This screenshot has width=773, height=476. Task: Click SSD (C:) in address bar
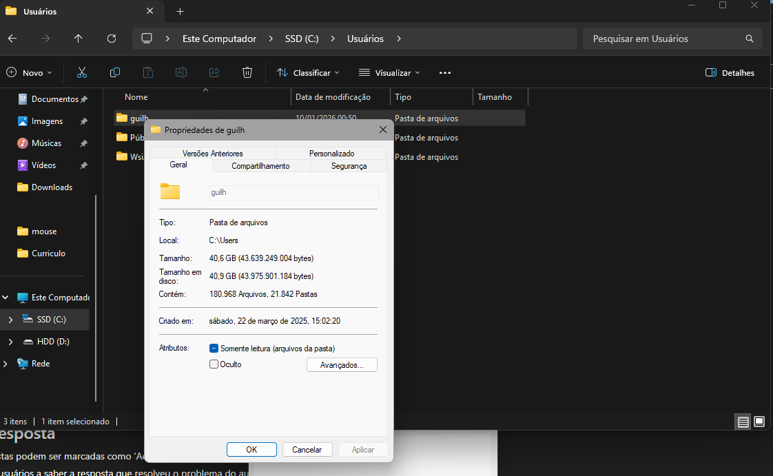point(302,39)
